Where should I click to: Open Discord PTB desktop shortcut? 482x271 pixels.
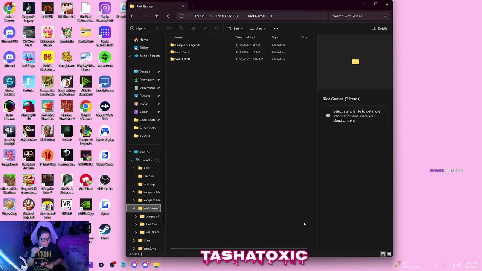[10, 35]
